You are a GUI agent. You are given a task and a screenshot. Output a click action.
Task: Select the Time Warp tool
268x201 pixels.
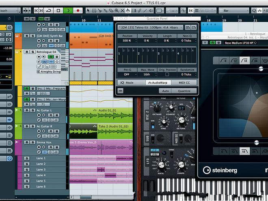pos(134,11)
